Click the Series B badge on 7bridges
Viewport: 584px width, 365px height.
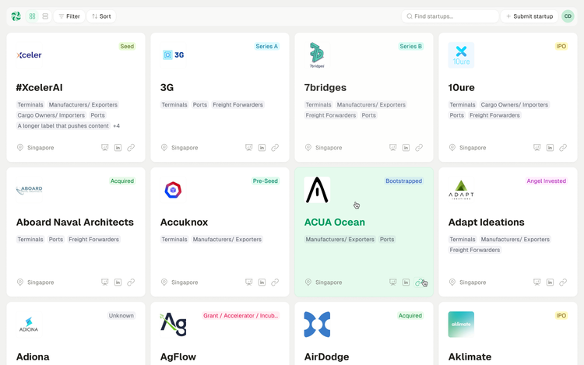[411, 46]
